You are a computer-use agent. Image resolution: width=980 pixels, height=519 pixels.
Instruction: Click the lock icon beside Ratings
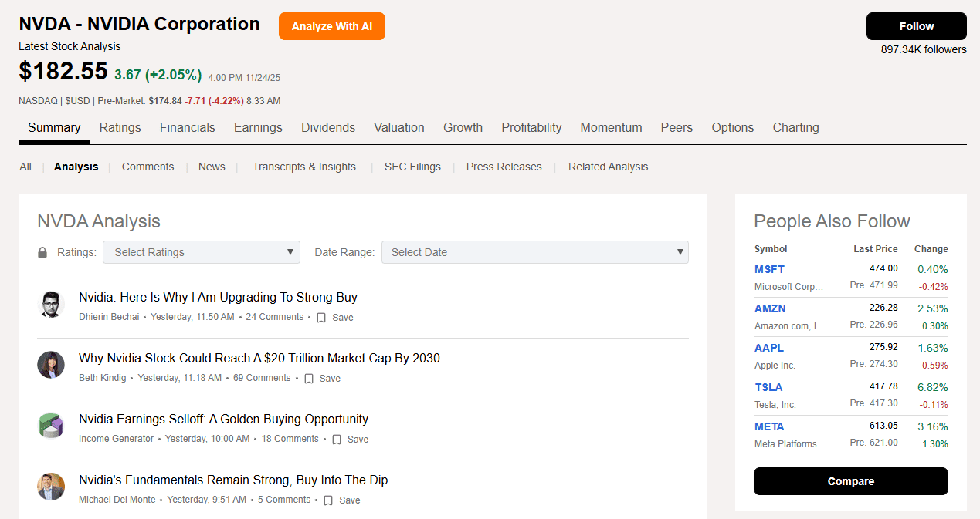[43, 252]
